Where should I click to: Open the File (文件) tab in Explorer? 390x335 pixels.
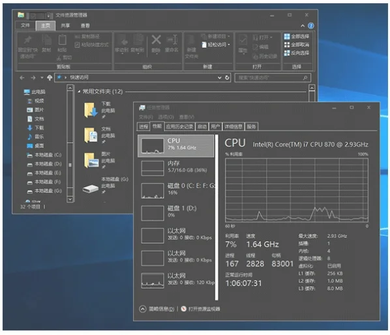tap(25, 25)
